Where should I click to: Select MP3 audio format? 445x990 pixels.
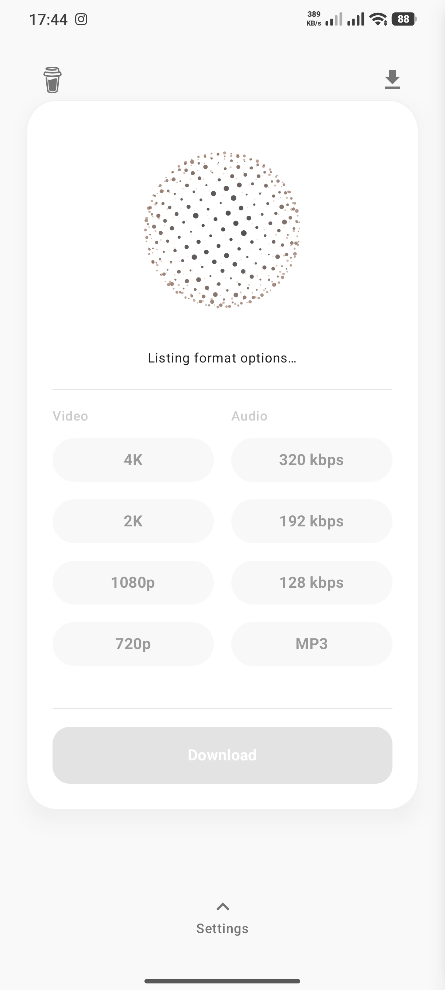[x=311, y=644]
